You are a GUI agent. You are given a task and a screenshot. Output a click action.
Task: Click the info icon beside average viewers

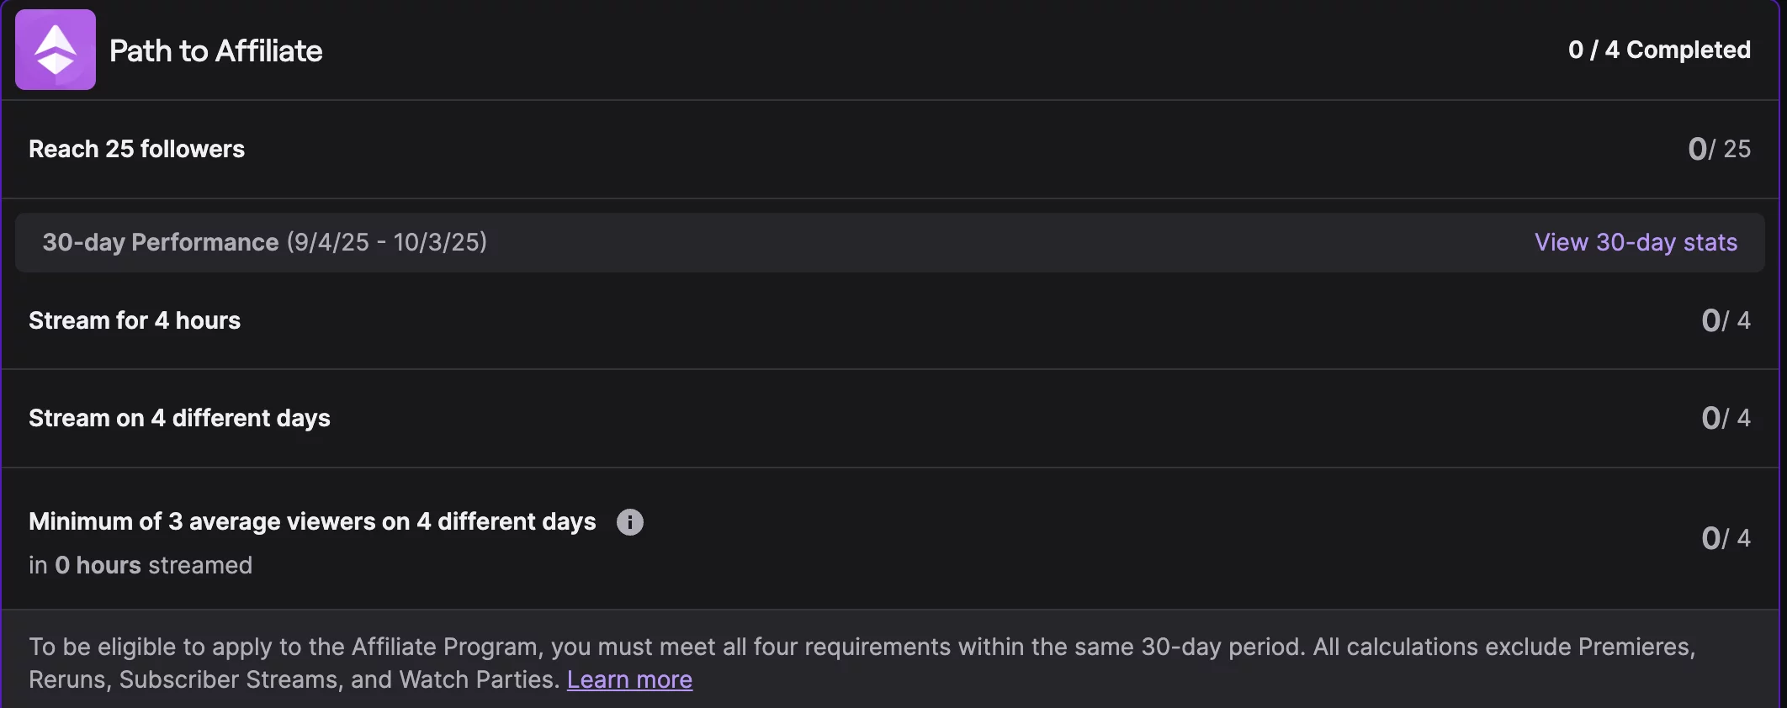pos(629,522)
